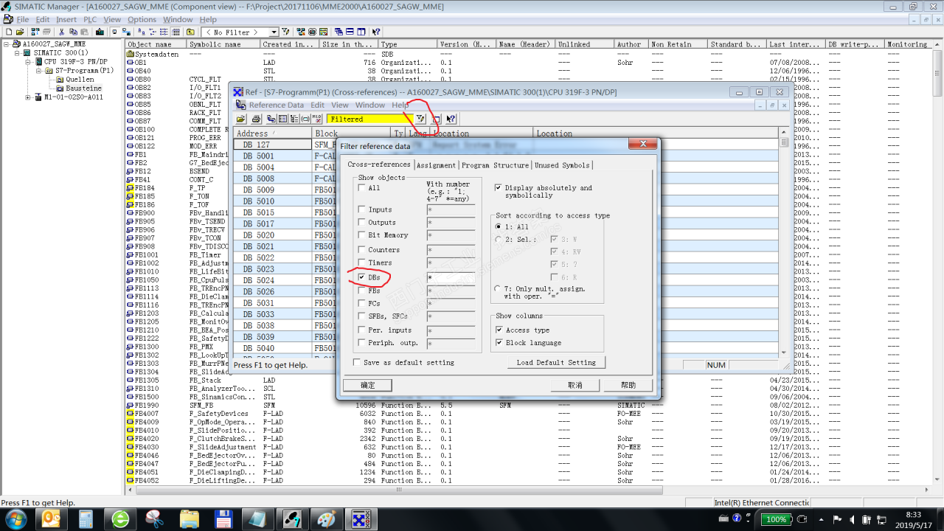Image resolution: width=944 pixels, height=531 pixels.
Task: Sort by Address column header in Ref window
Action: click(x=272, y=133)
